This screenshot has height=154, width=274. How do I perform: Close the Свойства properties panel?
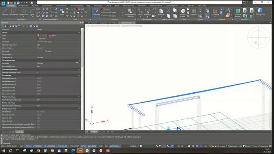point(83,23)
